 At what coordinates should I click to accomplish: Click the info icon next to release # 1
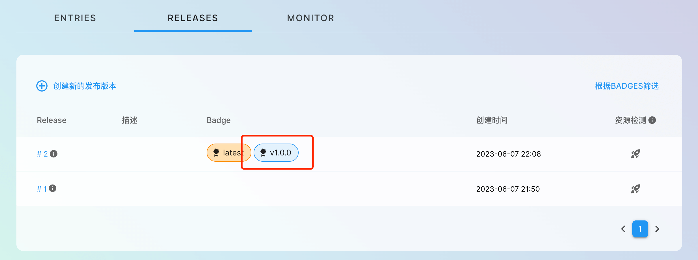coord(53,188)
